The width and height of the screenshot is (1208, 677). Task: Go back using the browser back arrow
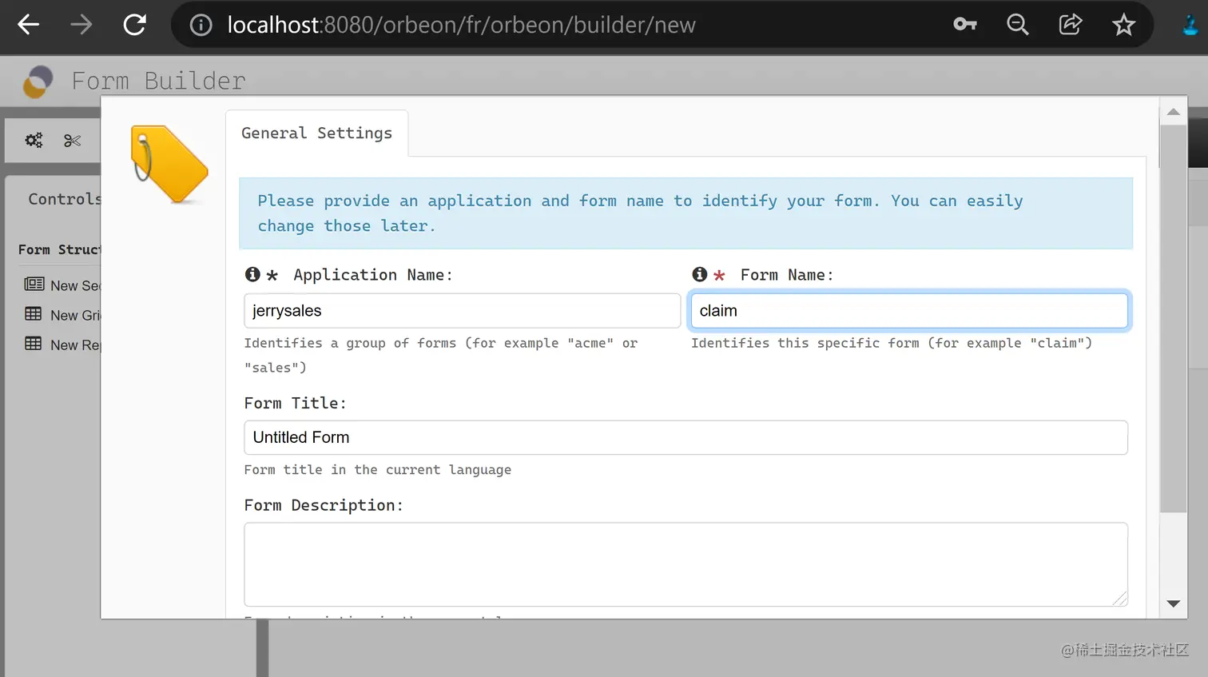29,25
